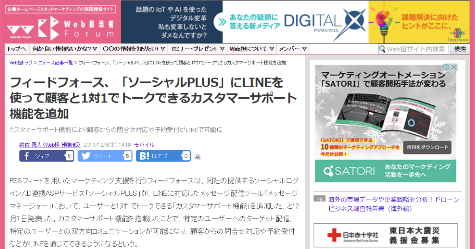The image size is (475, 249).
Task: Open the モバイル category link
Action: click(x=144, y=145)
